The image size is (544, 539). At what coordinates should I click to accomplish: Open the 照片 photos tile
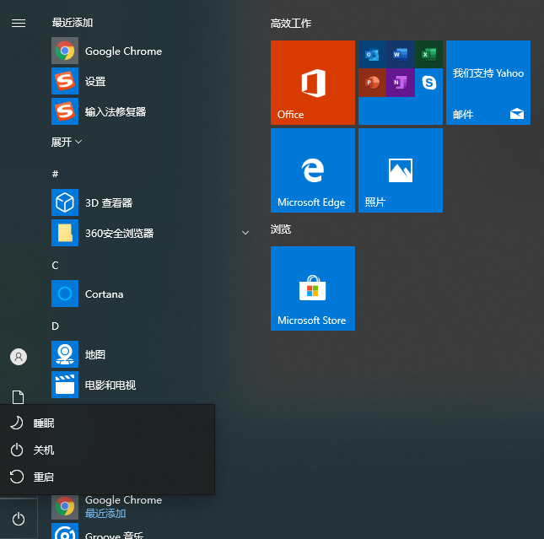pos(400,170)
